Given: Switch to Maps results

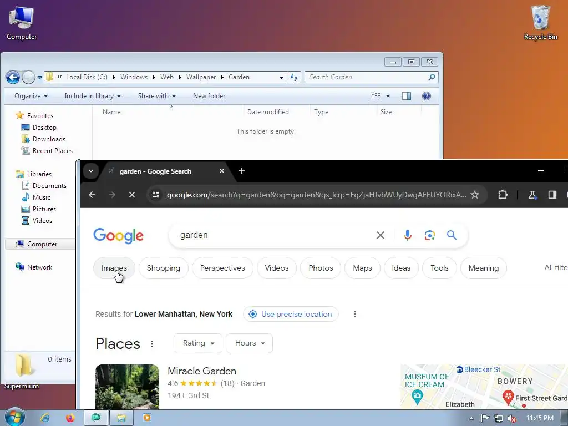Looking at the screenshot, I should pos(362,268).
